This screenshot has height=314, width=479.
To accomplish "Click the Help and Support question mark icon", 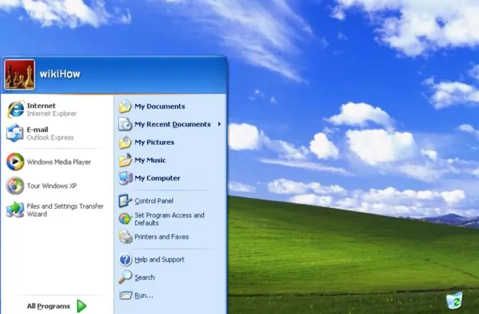I will point(125,260).
